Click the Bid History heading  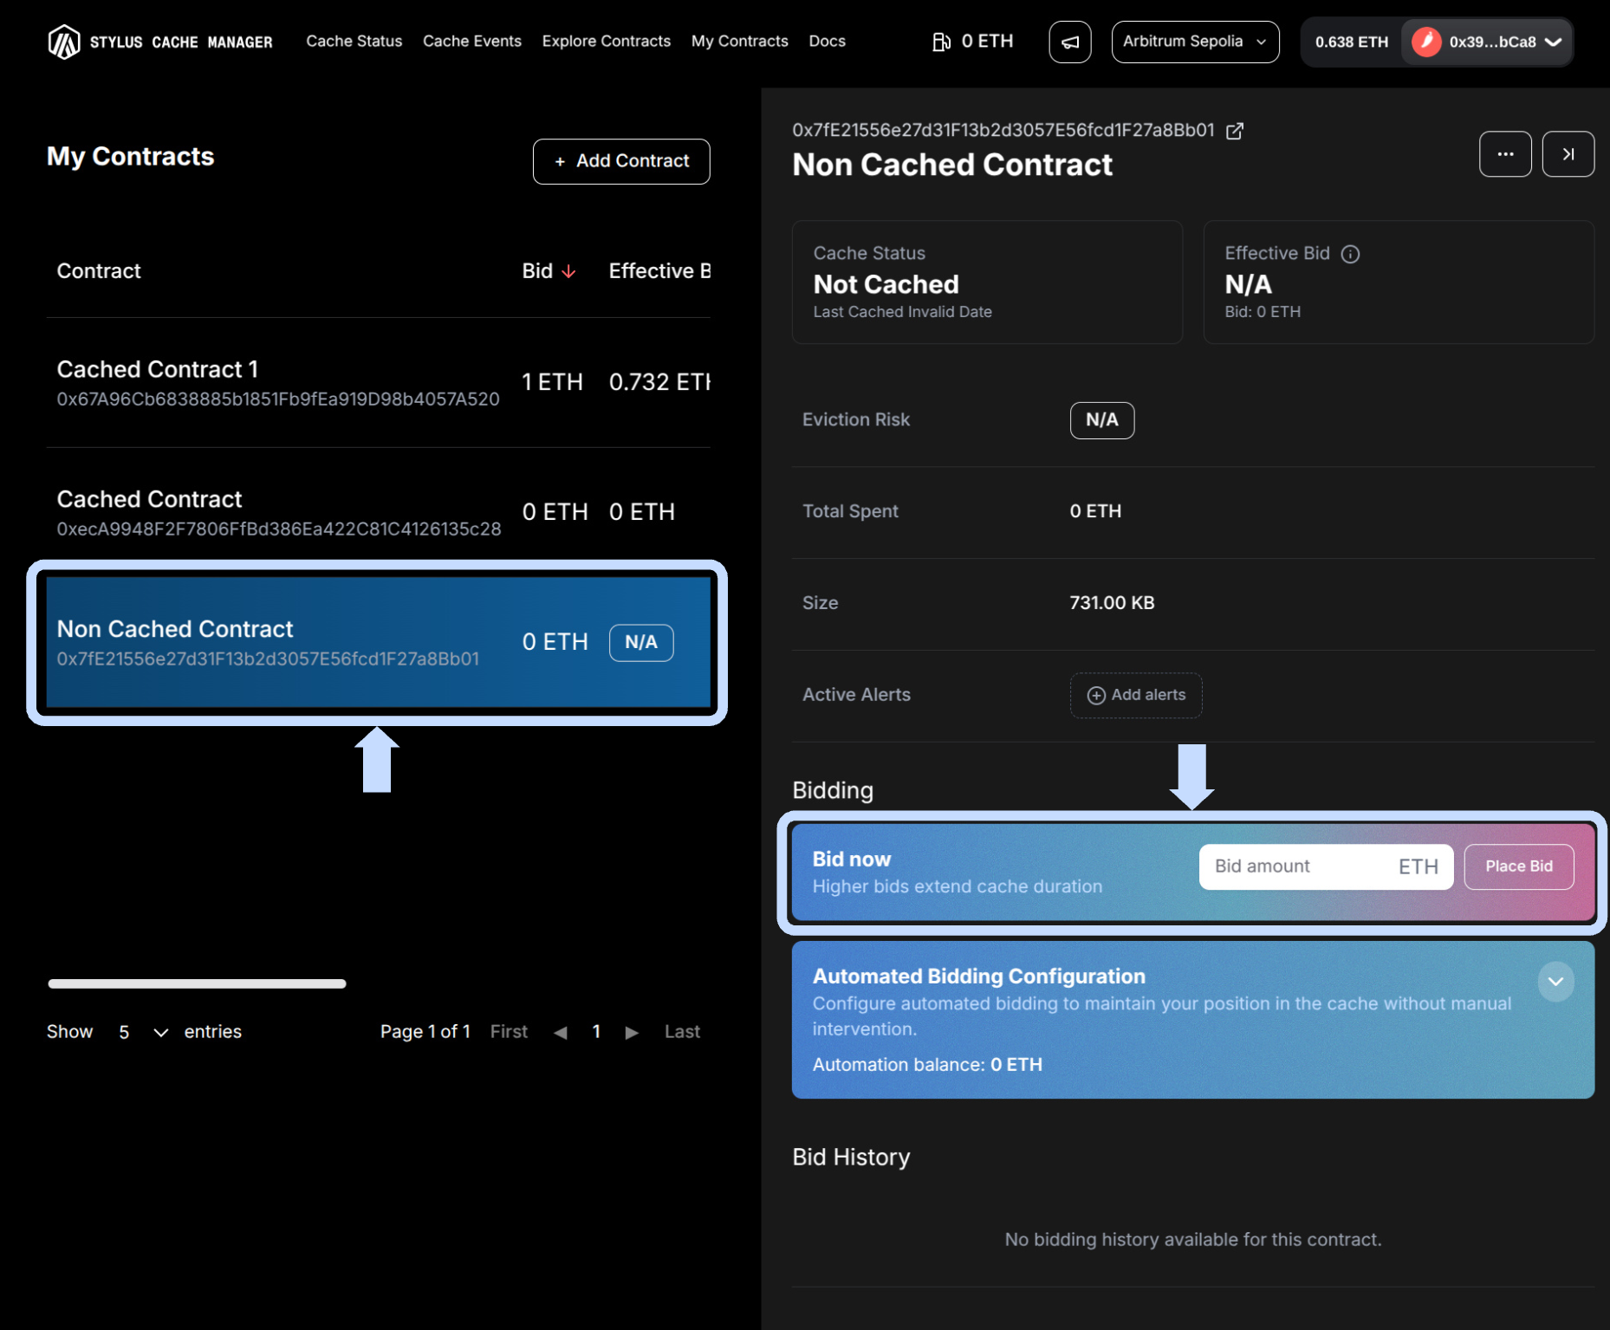(x=851, y=1158)
